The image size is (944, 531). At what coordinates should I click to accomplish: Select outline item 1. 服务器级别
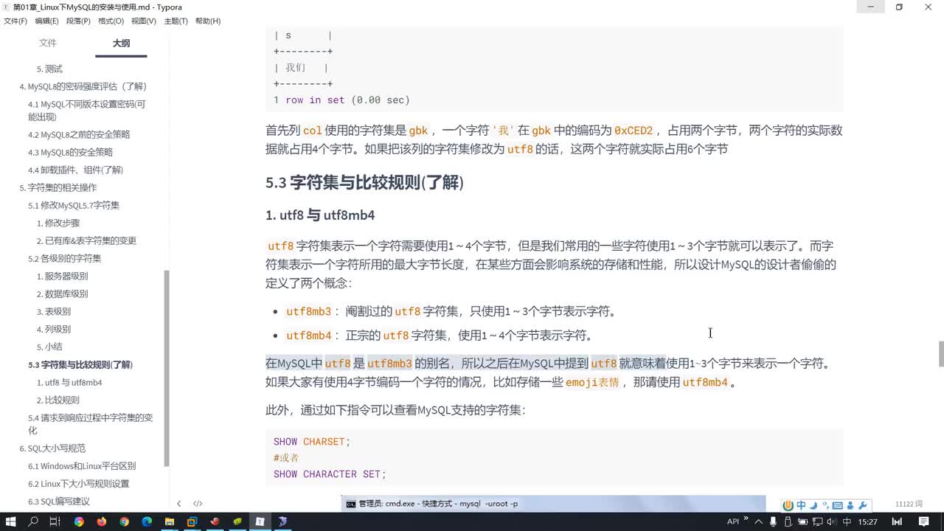click(62, 276)
